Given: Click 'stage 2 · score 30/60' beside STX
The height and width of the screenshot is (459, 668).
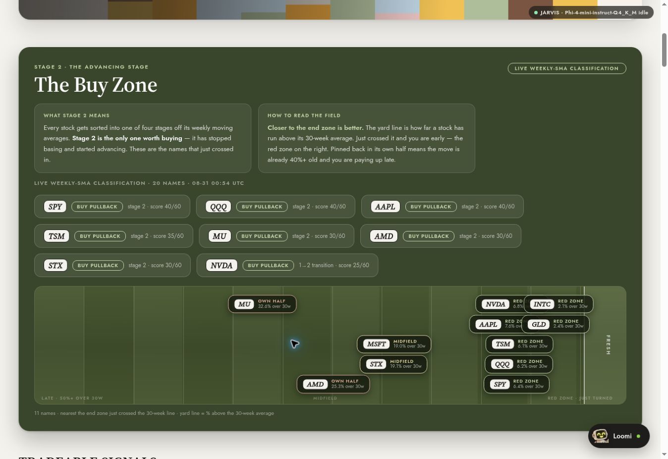Looking at the screenshot, I should click(x=155, y=265).
